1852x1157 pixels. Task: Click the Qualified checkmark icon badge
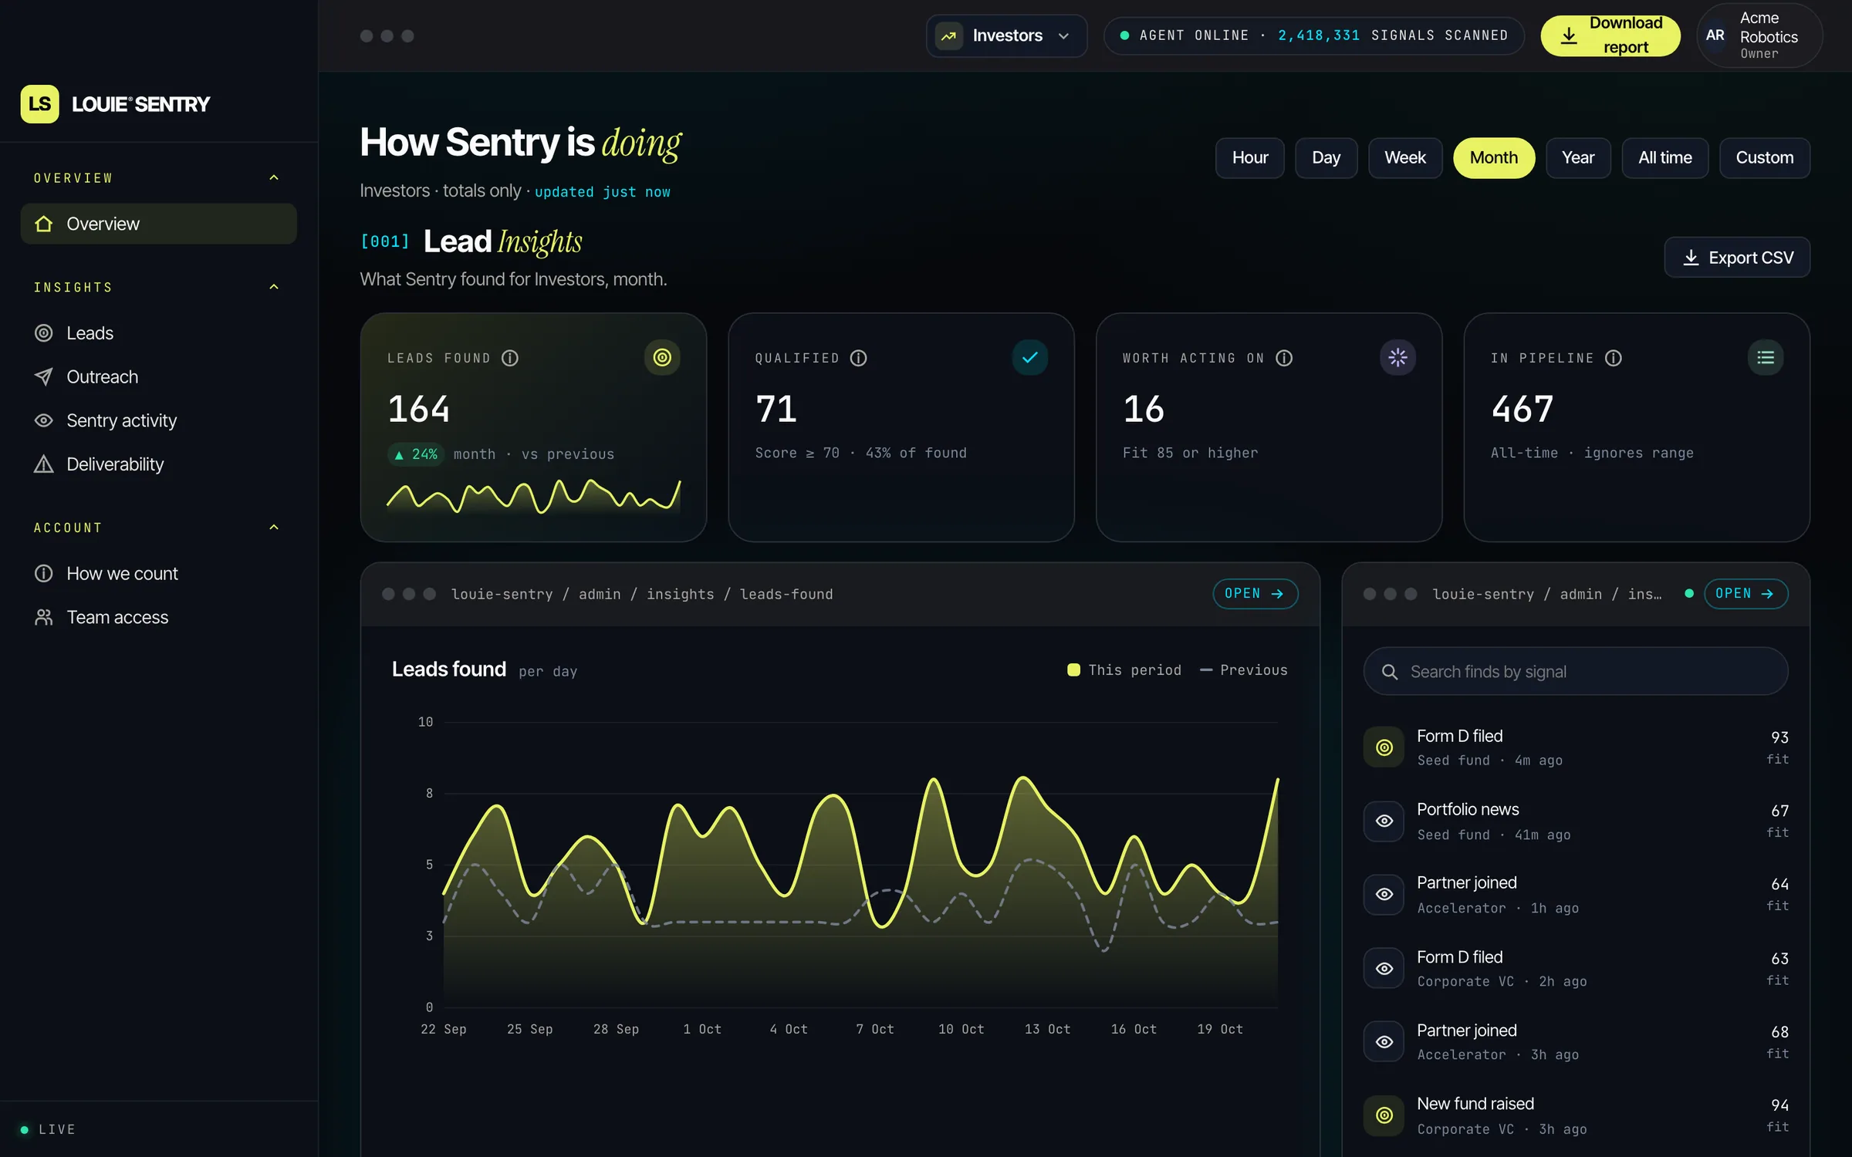tap(1030, 357)
